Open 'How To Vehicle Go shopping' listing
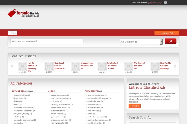This screenshot has width=187, height=124. [x=32, y=67]
